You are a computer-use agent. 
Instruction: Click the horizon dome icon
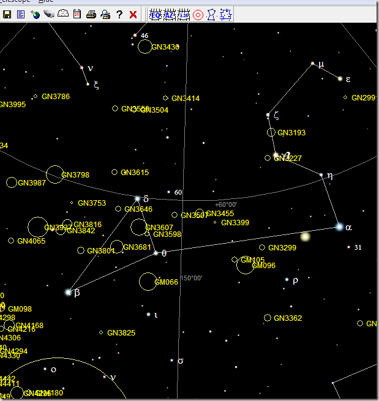pos(63,13)
